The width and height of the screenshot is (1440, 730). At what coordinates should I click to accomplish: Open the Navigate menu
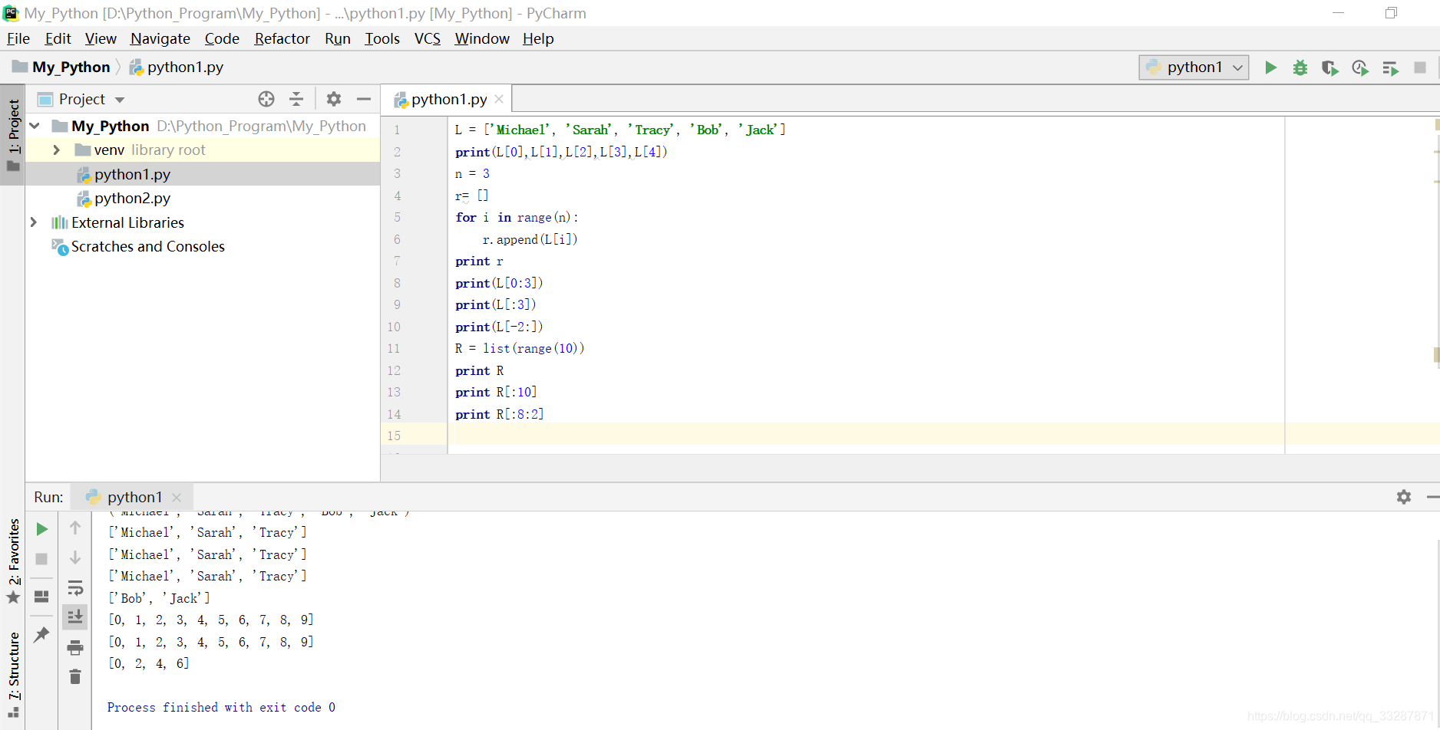160,38
